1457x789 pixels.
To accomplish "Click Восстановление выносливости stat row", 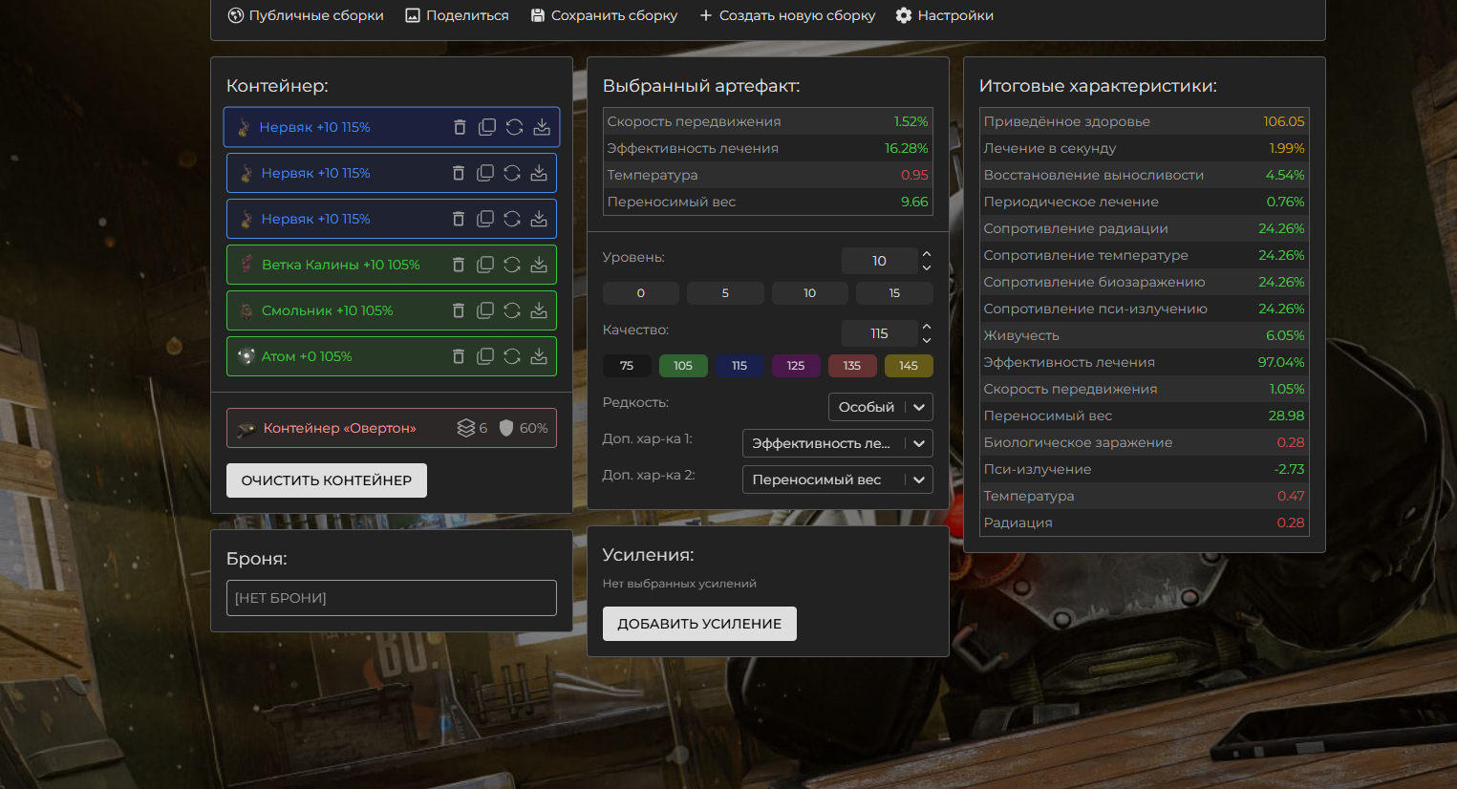I will tap(1145, 175).
